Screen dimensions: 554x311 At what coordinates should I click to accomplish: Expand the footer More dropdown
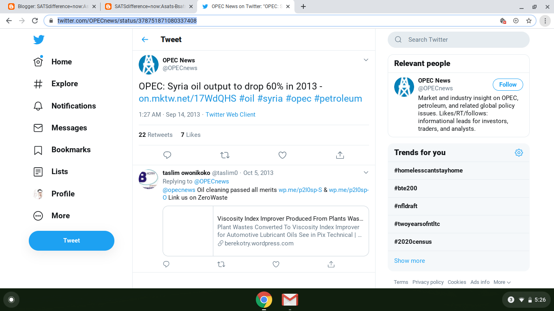pyautogui.click(x=502, y=282)
